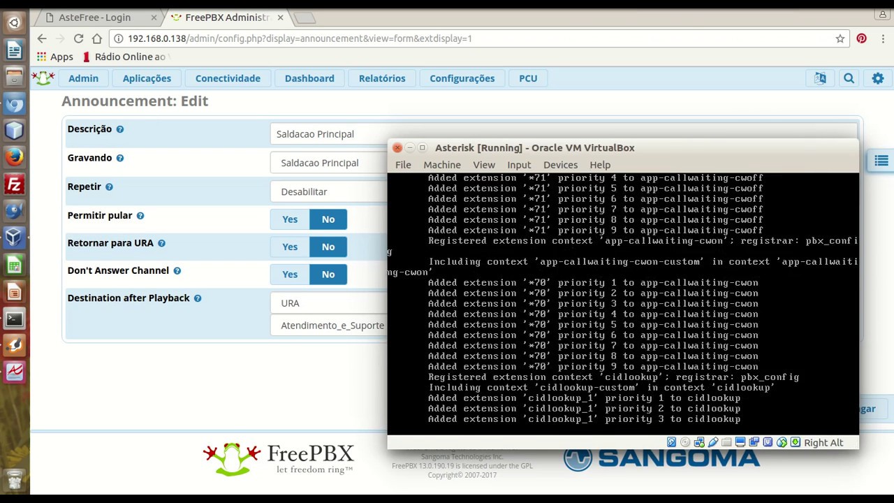Viewport: 894px width, 503px height.
Task: Open Firefox from the Ubuntu dock
Action: coord(14,157)
